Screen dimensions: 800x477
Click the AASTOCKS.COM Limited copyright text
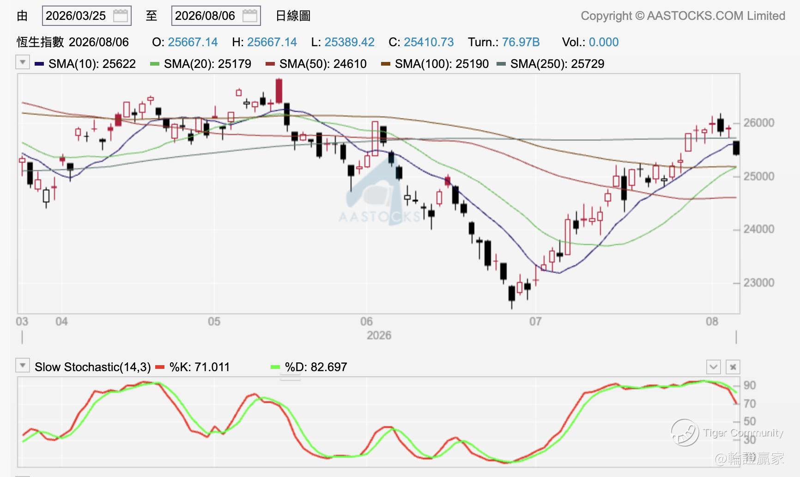point(683,16)
